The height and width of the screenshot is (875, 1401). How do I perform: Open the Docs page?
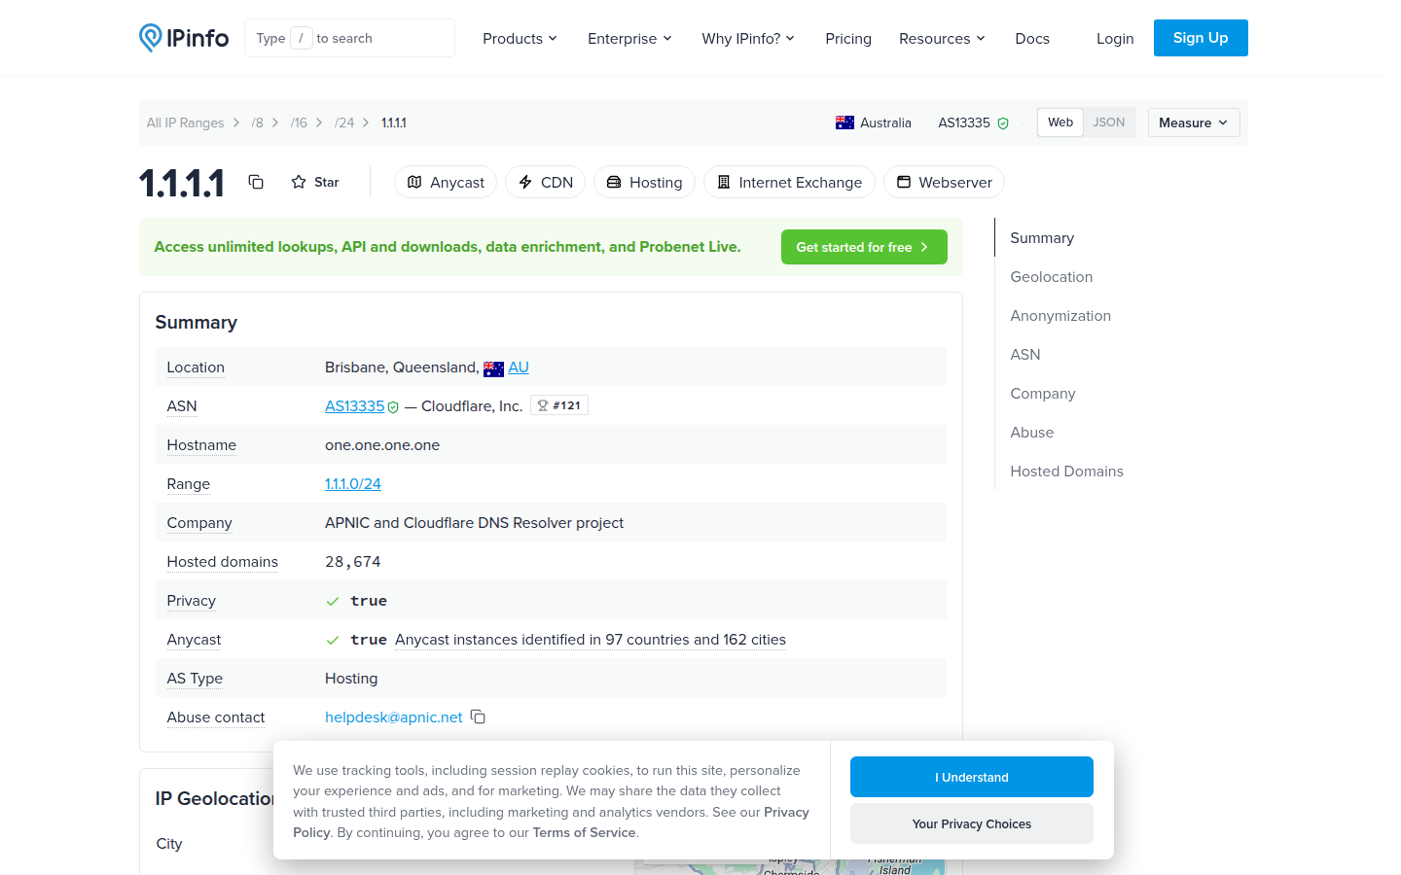(1032, 38)
